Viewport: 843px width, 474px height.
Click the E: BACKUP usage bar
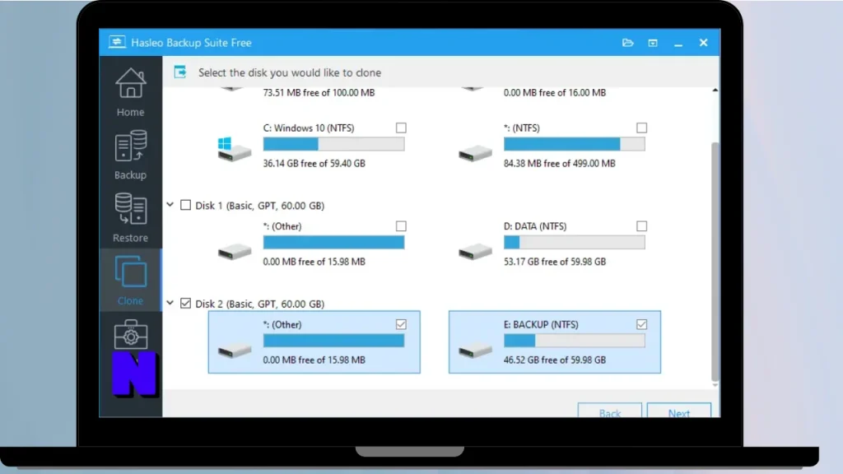574,341
